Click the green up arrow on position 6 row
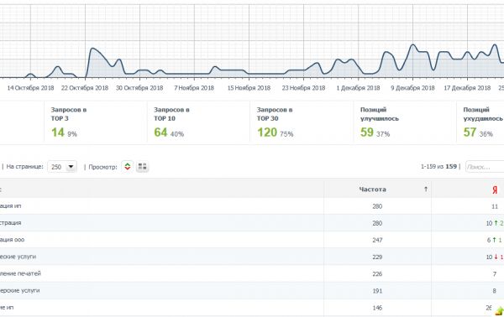The width and height of the screenshot is (504, 317). (495, 240)
